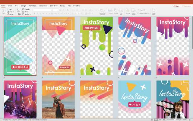
Task: Click the Paste icon in the ribbon
Action: point(4,11)
